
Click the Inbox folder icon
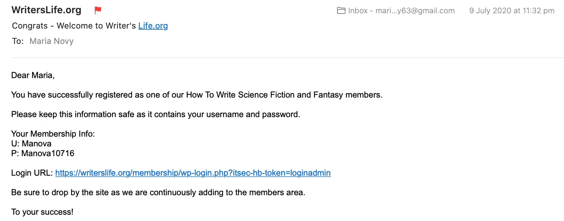coord(341,11)
